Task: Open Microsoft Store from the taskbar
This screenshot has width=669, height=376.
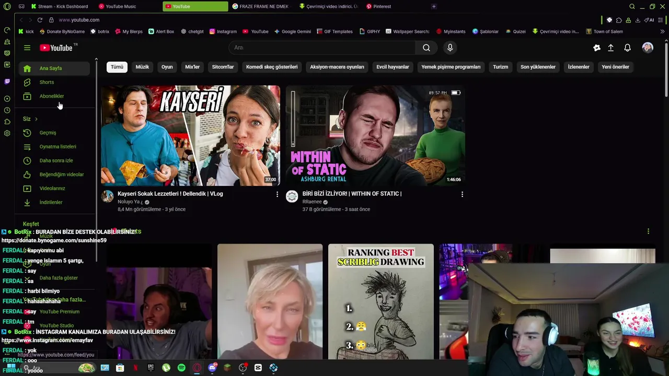Action: 120,368
